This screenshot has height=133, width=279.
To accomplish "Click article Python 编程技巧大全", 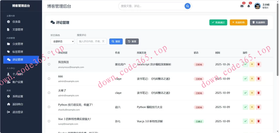I will [x=150, y=107].
